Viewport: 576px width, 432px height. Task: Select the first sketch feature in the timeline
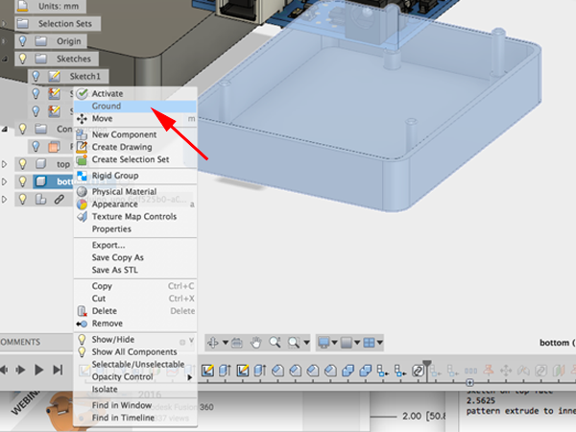[207, 371]
